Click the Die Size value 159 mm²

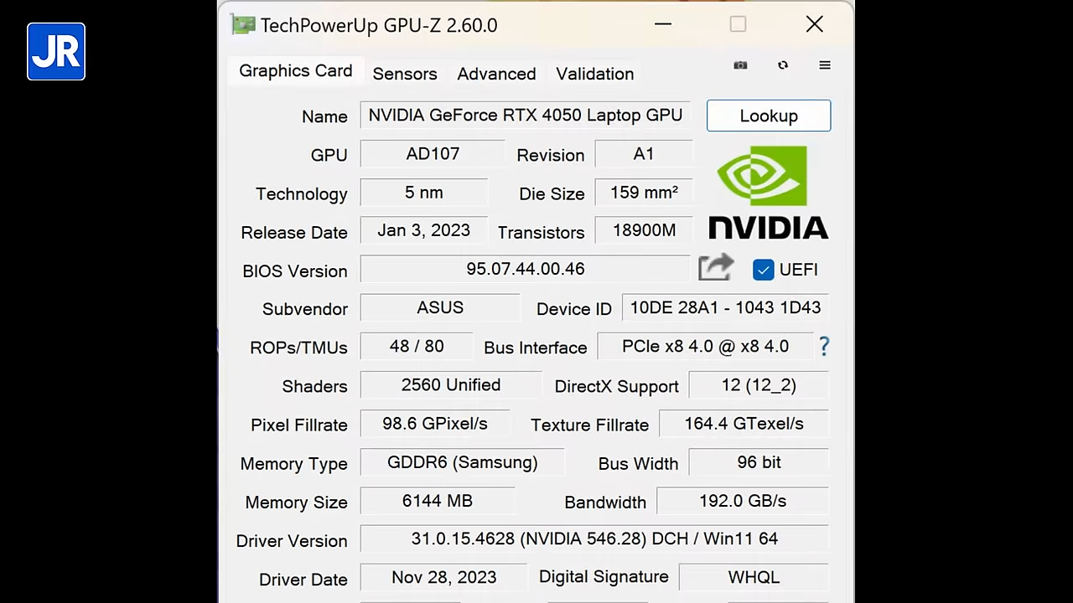(644, 193)
